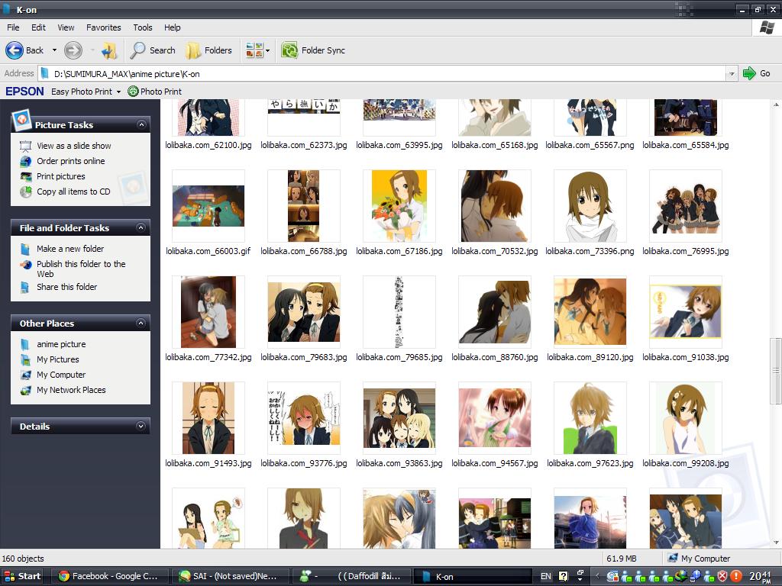Open the Help menu

[x=173, y=27]
